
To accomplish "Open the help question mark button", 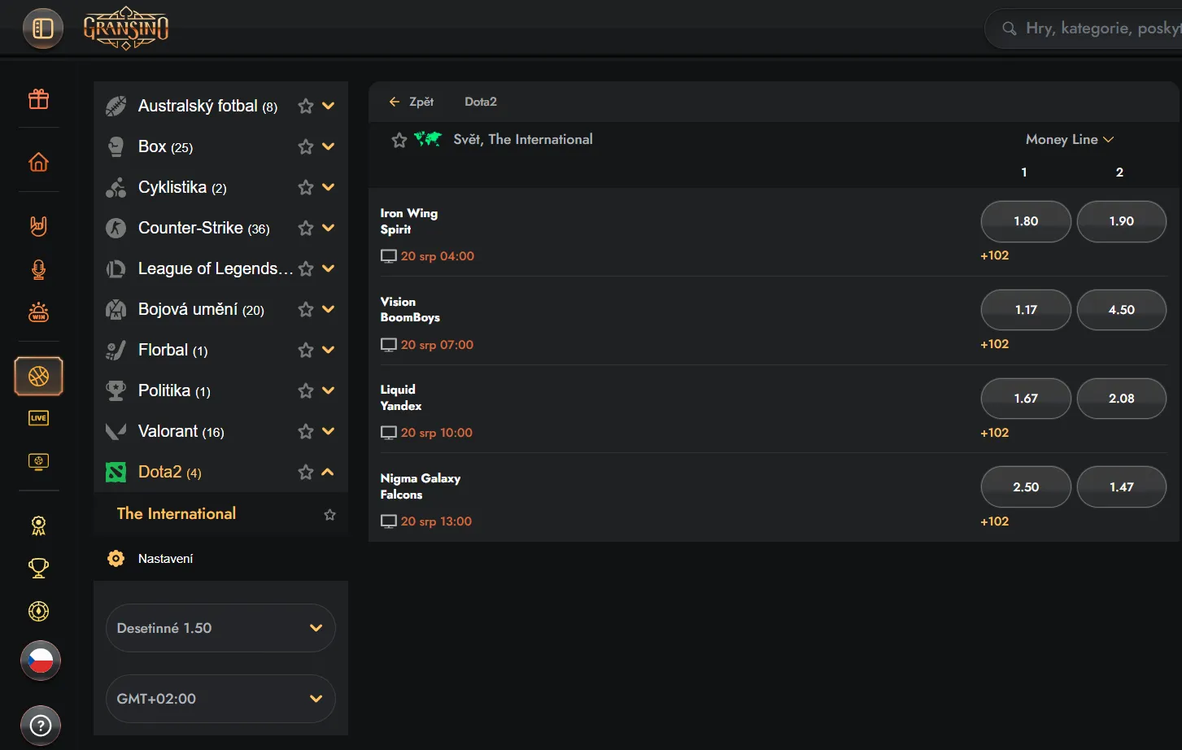I will pyautogui.click(x=41, y=726).
